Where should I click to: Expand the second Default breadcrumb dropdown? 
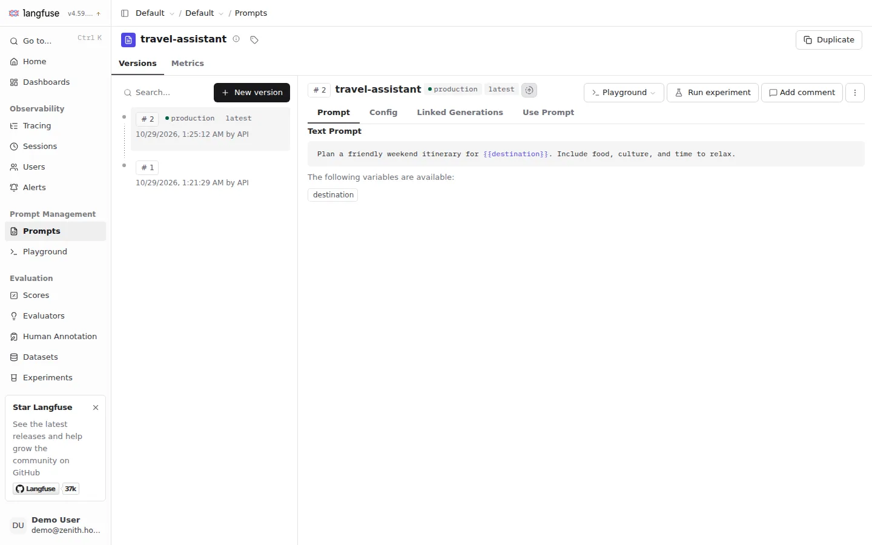205,13
